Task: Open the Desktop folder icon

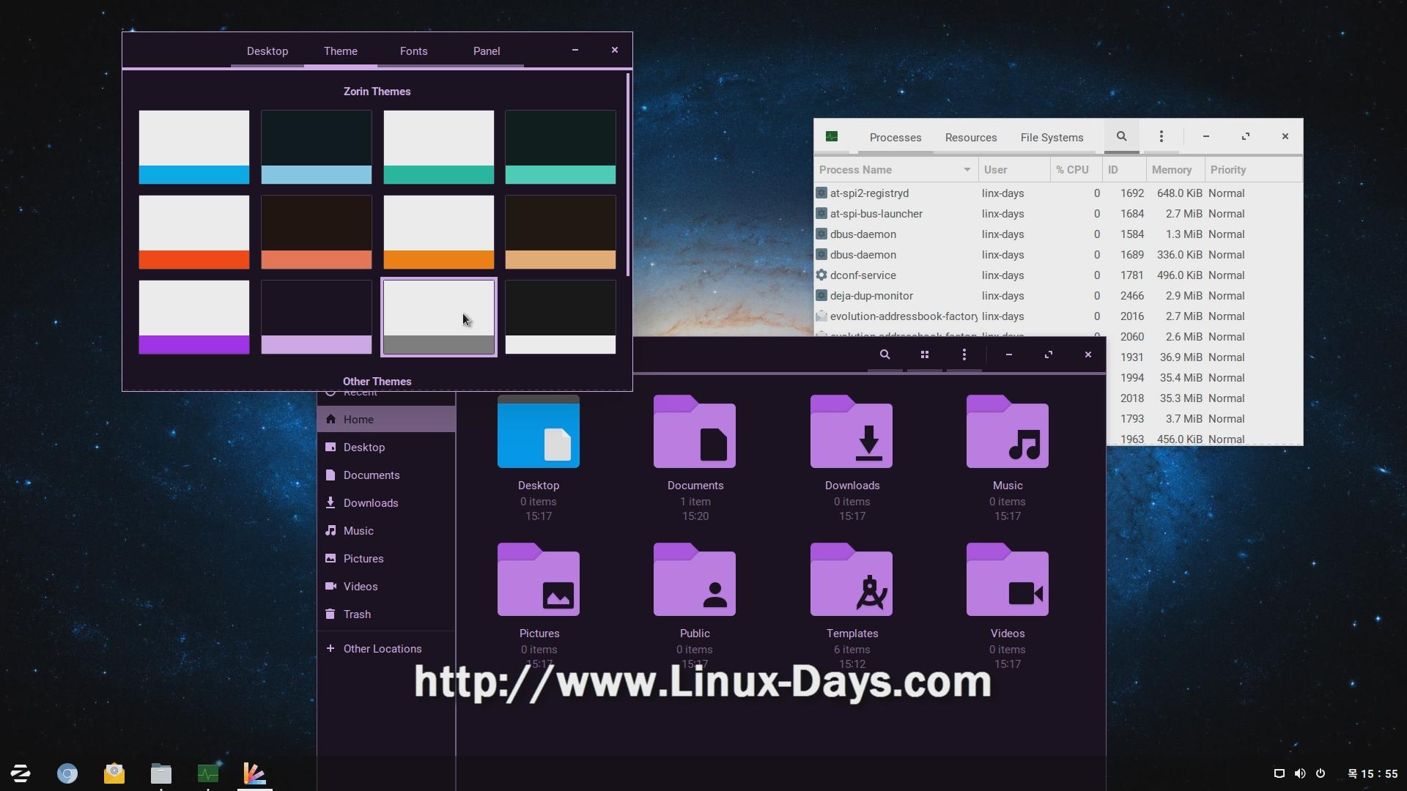Action: click(x=539, y=431)
